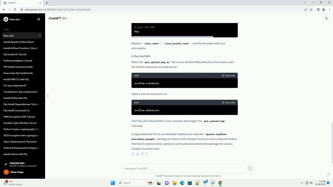The image size is (333, 187).
Task: Open a new browser tab
Action: pyautogui.click(x=47, y=3)
